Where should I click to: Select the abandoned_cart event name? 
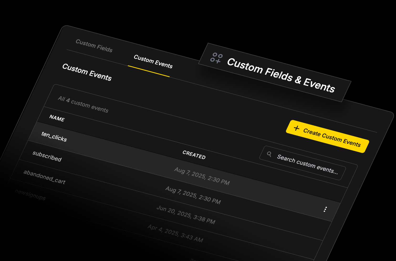point(44,177)
